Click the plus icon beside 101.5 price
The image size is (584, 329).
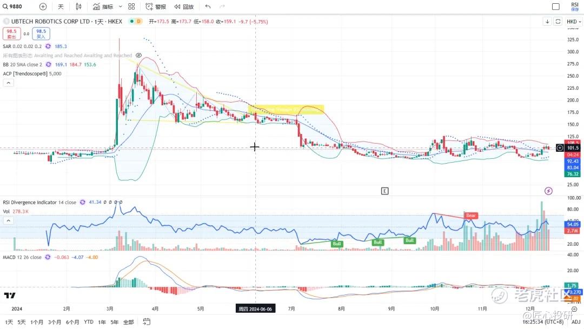(x=560, y=147)
